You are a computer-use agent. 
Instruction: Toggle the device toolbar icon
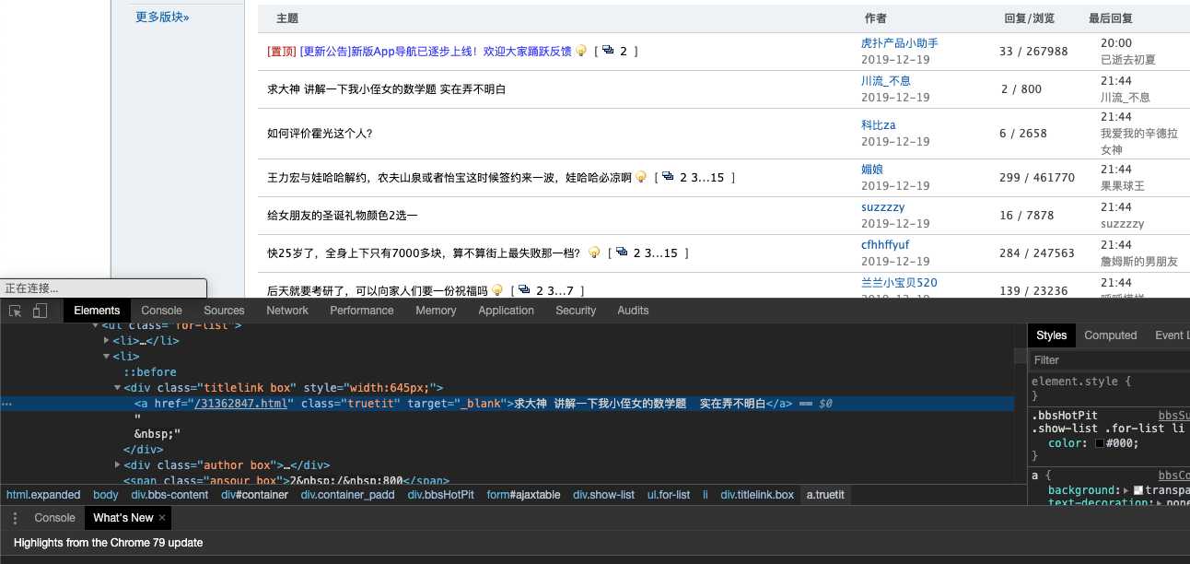(x=40, y=311)
